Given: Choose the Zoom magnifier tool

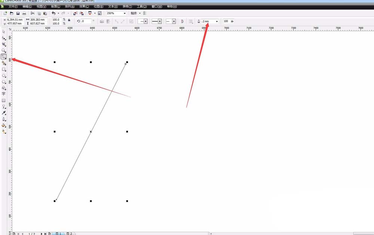Looking at the screenshot, I should point(4,50).
